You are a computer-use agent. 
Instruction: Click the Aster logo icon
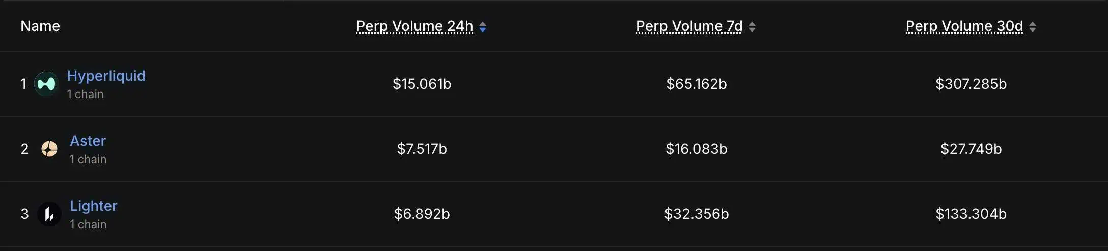tap(49, 149)
